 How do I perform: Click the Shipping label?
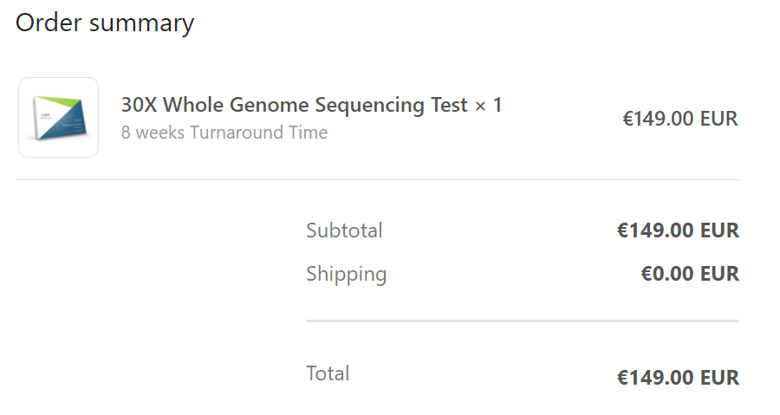[x=347, y=275]
